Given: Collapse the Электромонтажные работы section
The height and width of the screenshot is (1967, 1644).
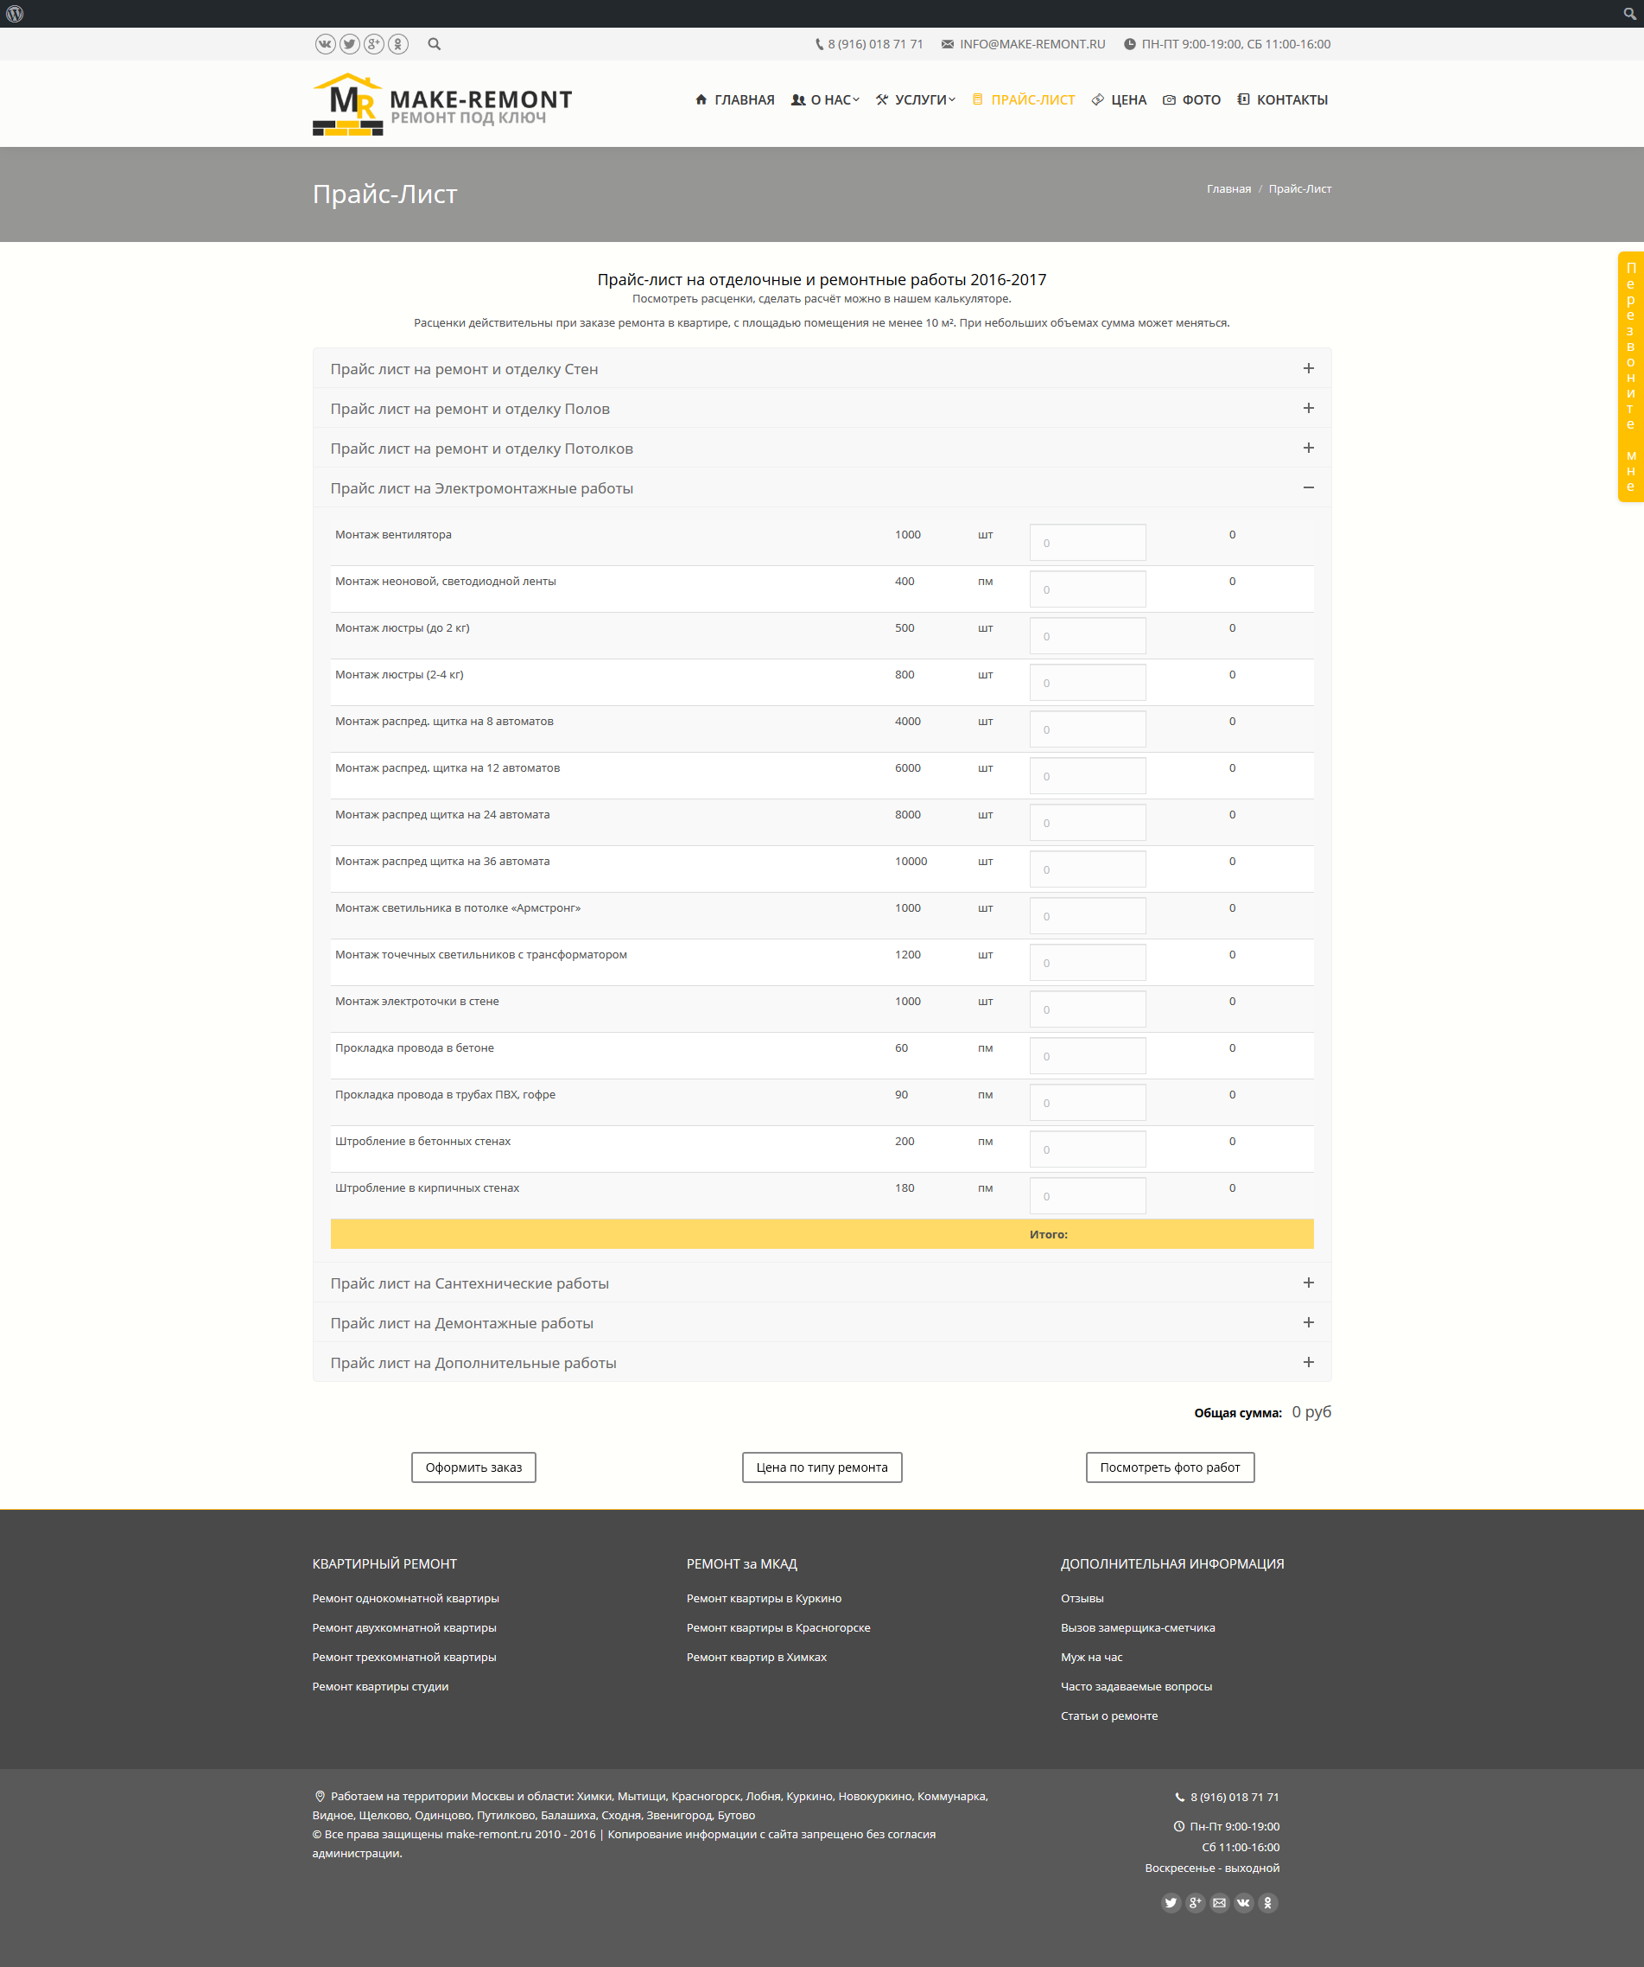Looking at the screenshot, I should pyautogui.click(x=821, y=488).
